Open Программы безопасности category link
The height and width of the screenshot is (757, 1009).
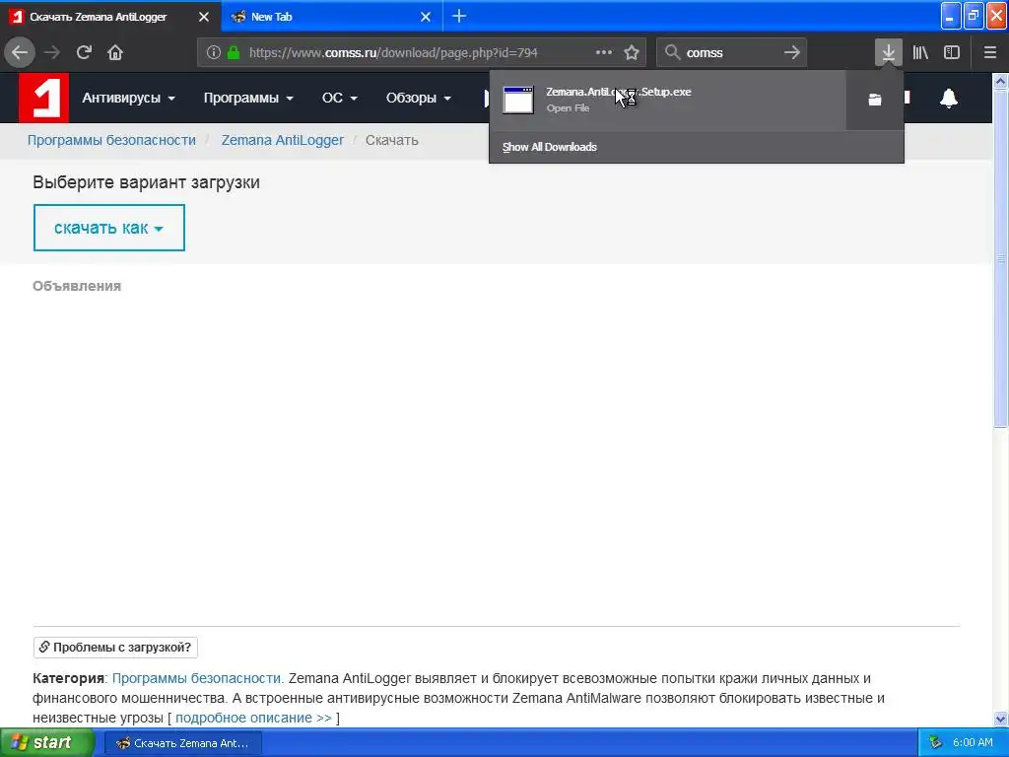[197, 678]
